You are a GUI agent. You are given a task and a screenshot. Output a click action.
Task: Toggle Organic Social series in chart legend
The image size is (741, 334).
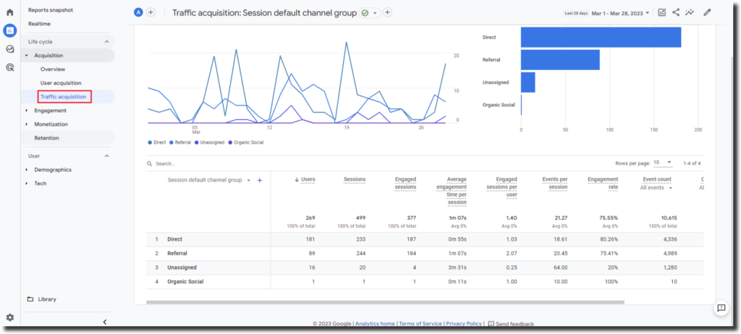click(245, 142)
